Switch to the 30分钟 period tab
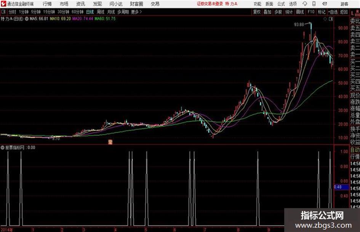This screenshot has width=360, height=232. click(x=63, y=12)
